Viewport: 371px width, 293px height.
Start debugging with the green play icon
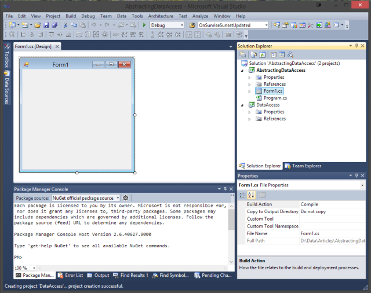(144, 25)
